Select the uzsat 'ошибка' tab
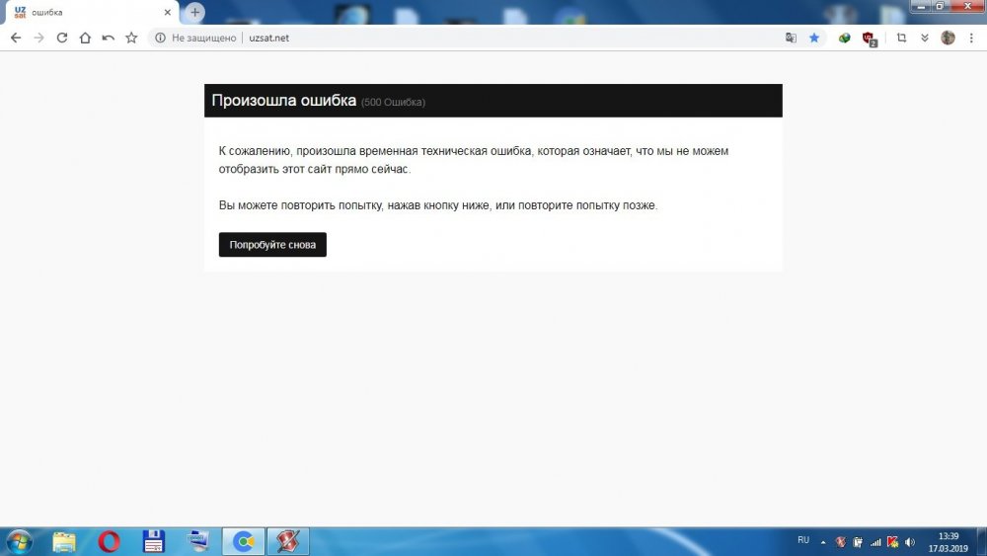Viewport: 987px width, 556px height. (x=89, y=12)
